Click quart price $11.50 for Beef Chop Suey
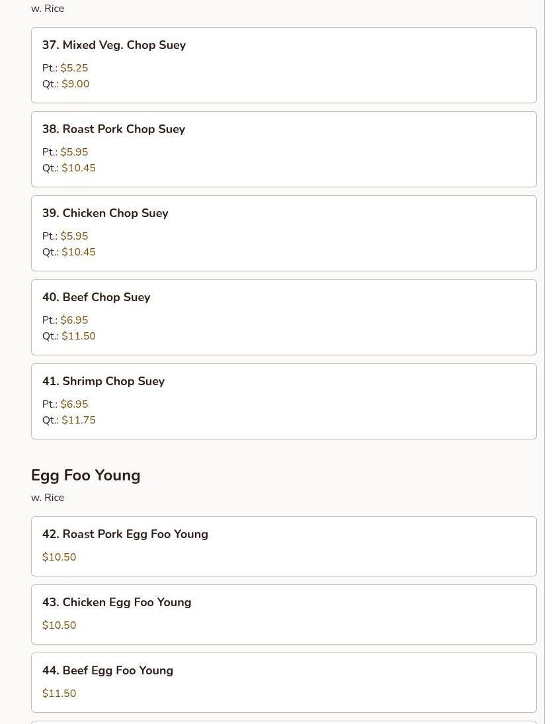This screenshot has width=558, height=724. (79, 336)
